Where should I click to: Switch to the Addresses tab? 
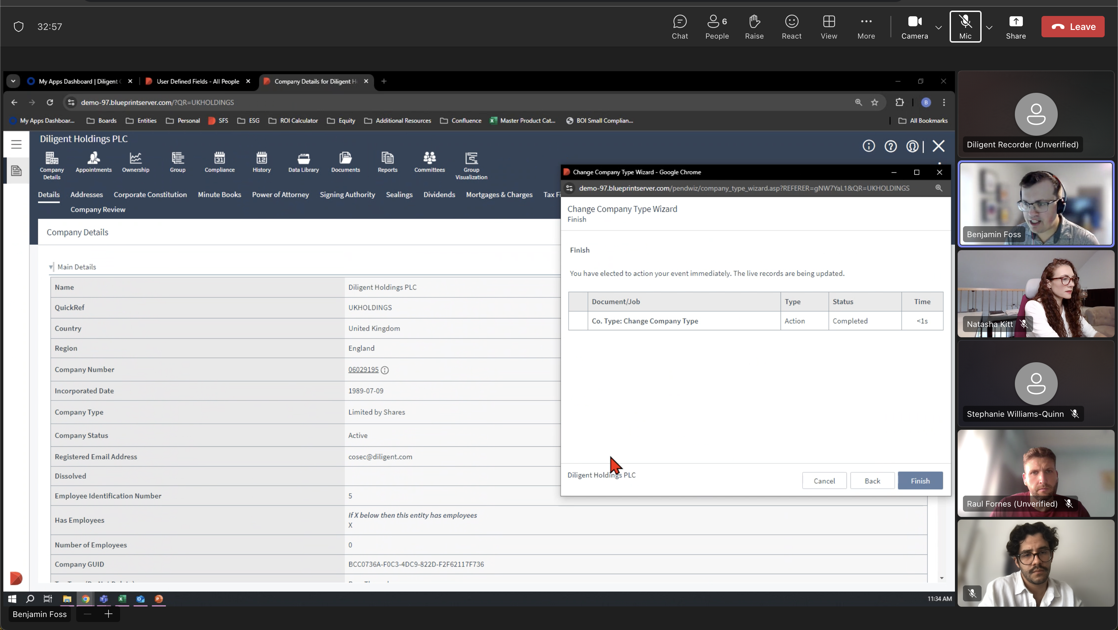click(x=87, y=194)
